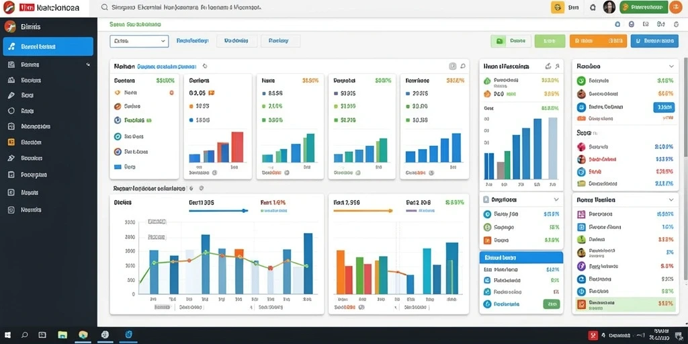Viewport: 688px width, 344px height.
Task: Click the orange action button in the toolbar row
Action: click(x=598, y=41)
